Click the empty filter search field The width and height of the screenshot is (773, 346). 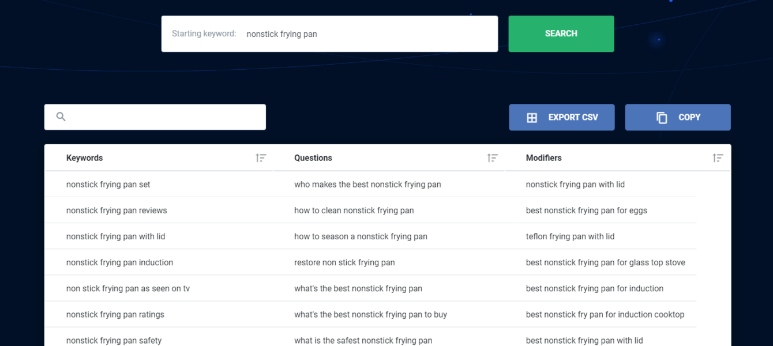click(156, 116)
